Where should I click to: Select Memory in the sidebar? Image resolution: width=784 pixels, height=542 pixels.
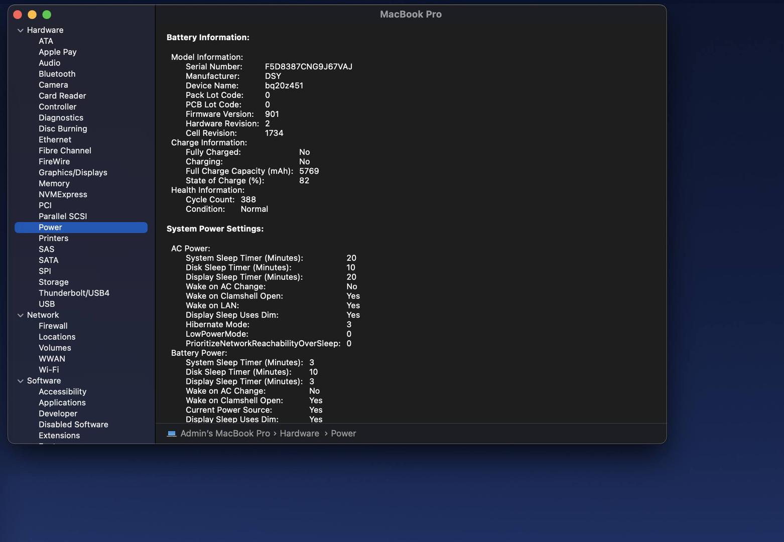(54, 184)
